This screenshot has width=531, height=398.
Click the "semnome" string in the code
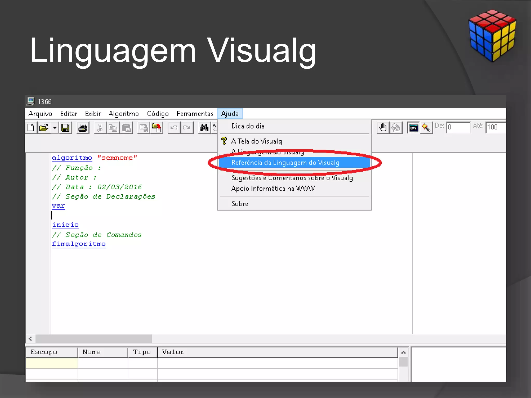(117, 158)
